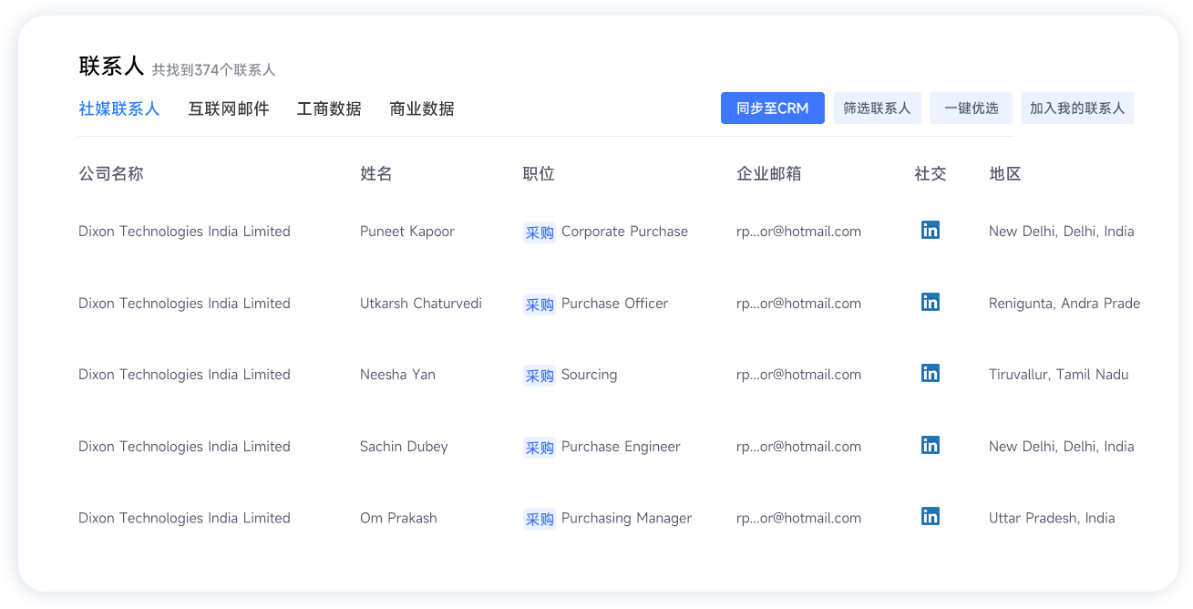Viewport: 1193px width, 609px height.
Task: Select the active 社媒联系人 tab
Action: pyautogui.click(x=119, y=108)
